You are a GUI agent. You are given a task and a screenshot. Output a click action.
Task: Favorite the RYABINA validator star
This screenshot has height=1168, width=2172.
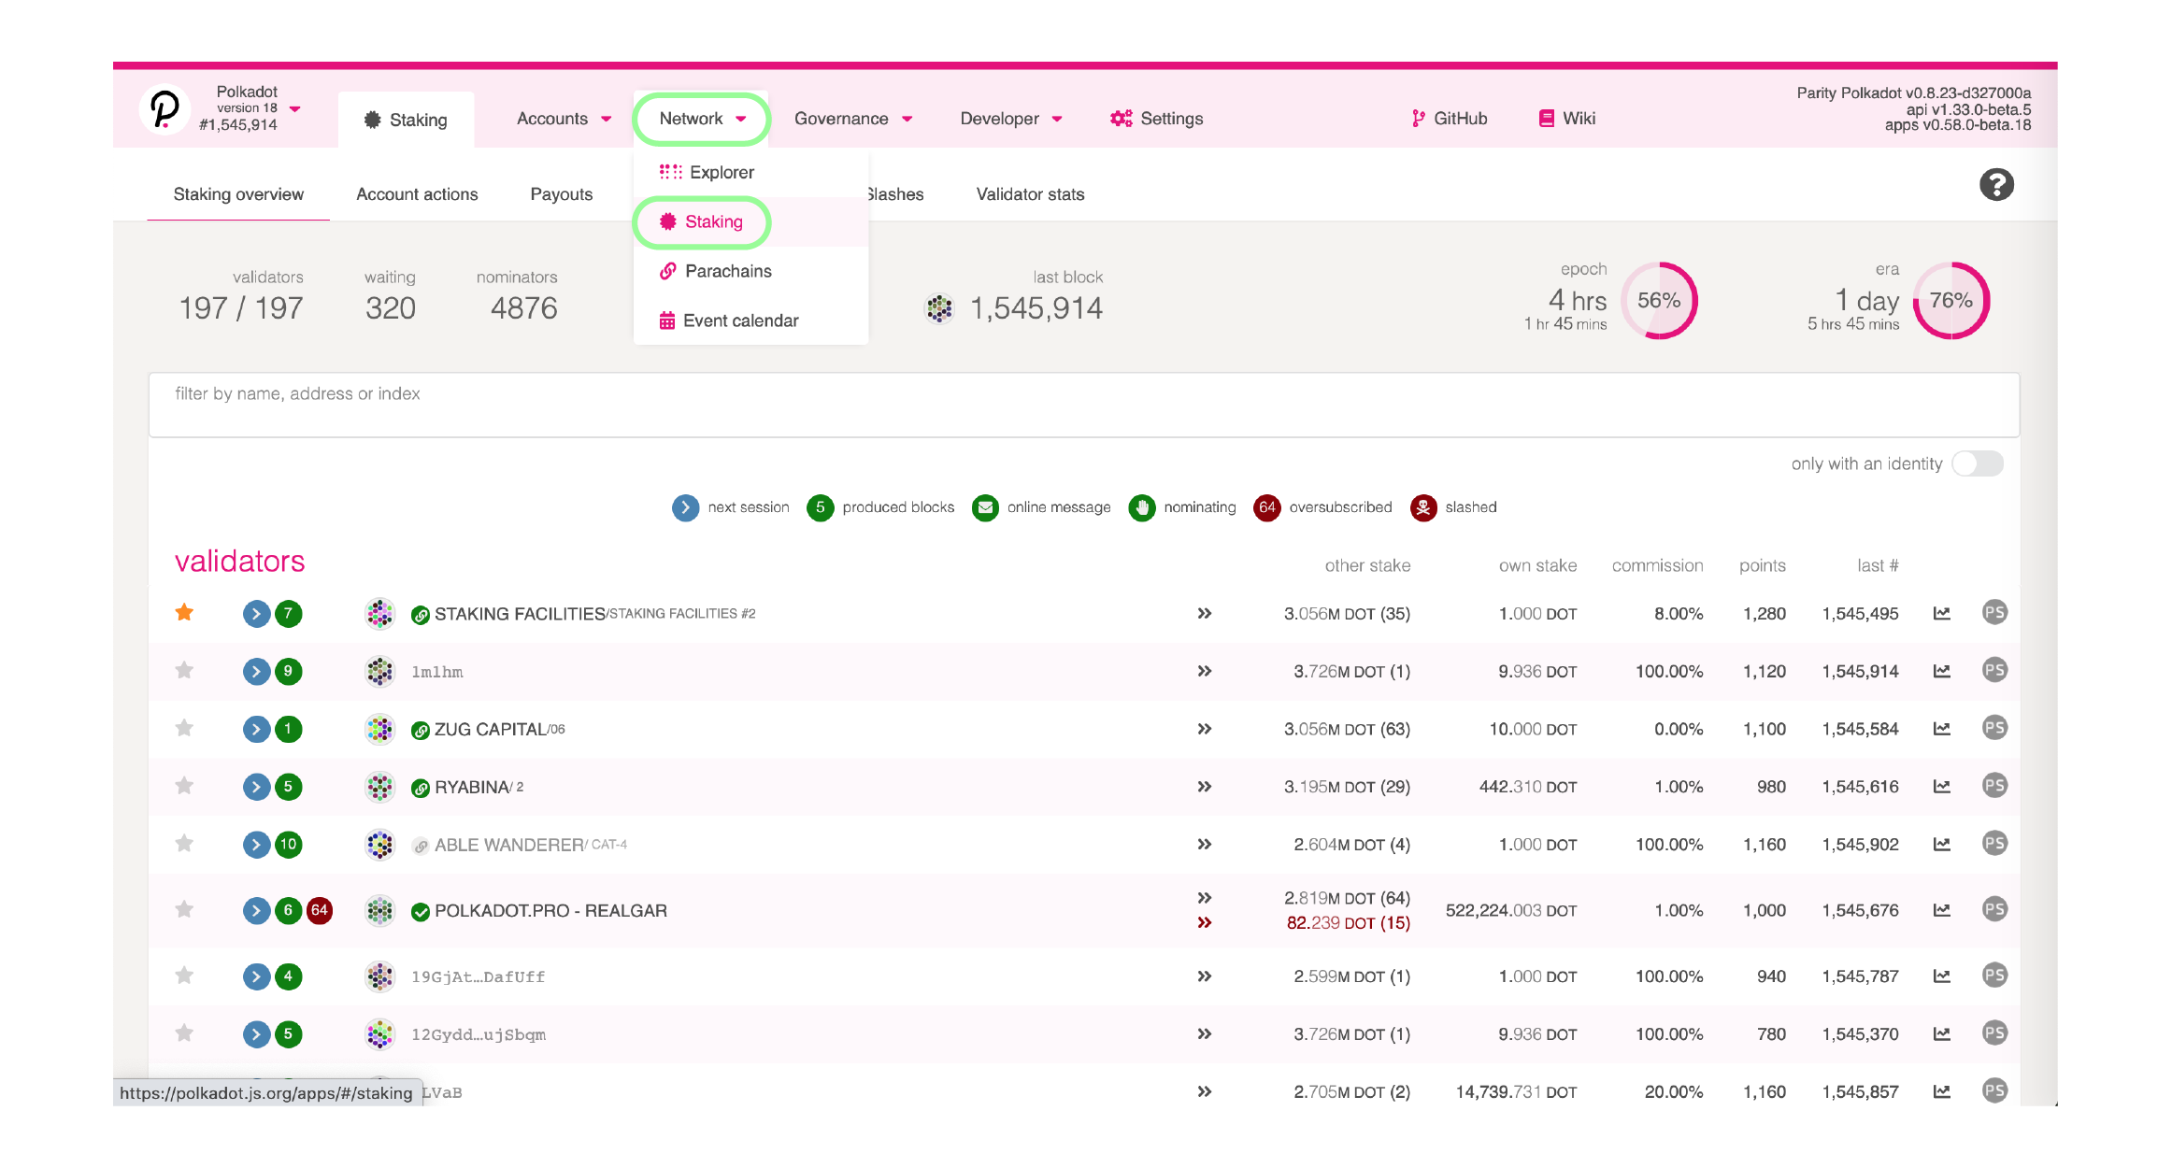click(x=184, y=786)
